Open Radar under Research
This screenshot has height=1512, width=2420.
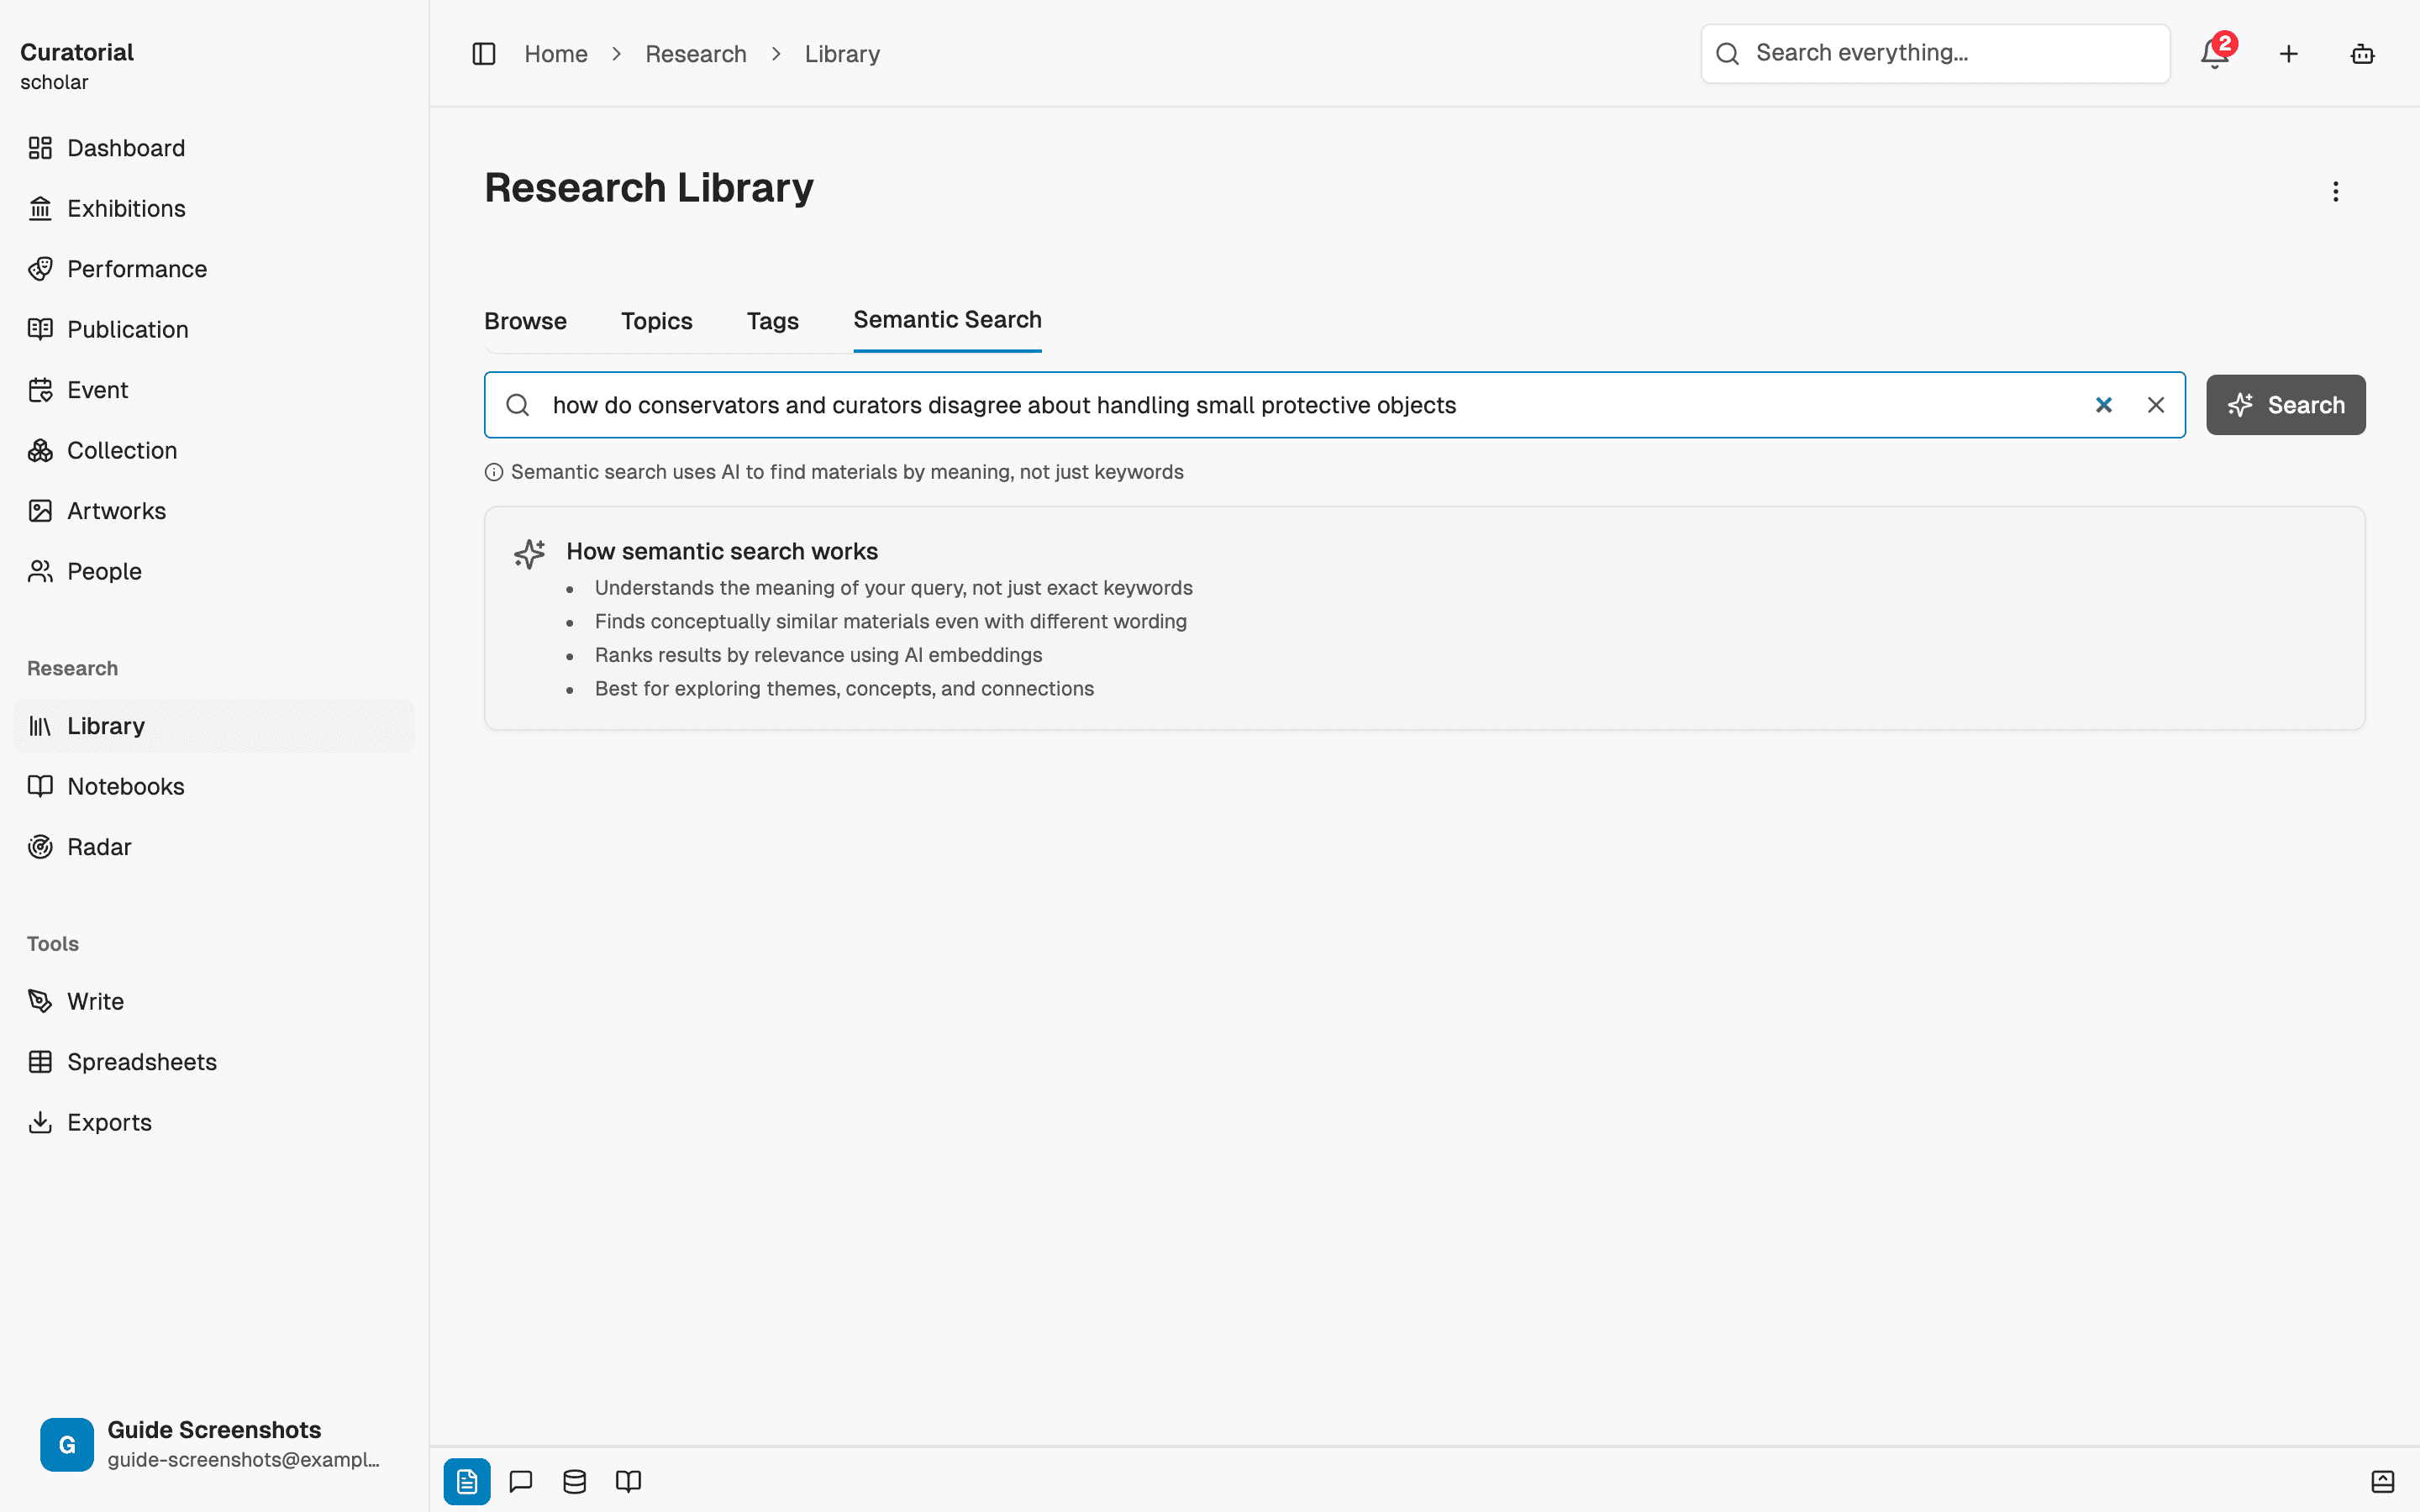coord(214,847)
